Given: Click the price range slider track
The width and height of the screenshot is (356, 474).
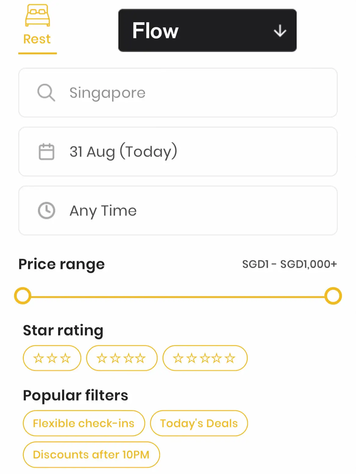Looking at the screenshot, I should click(x=178, y=297).
